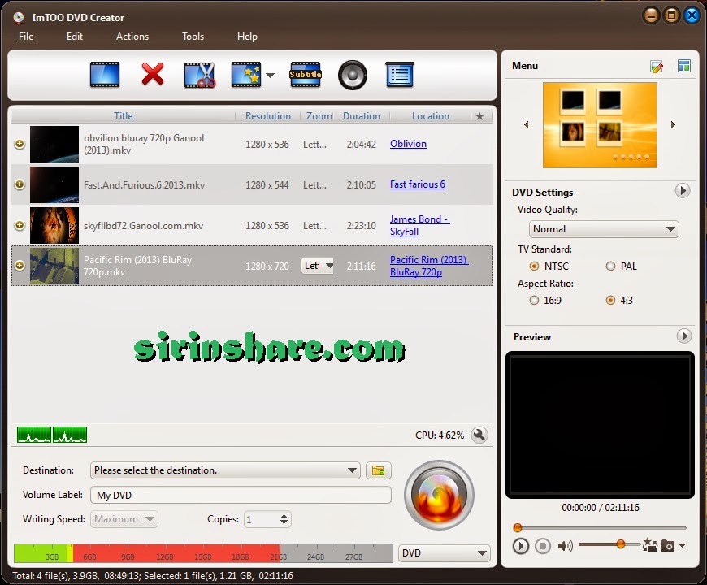
Task: Open the Zoom dropdown on Pacific Rim row
Action: point(318,266)
